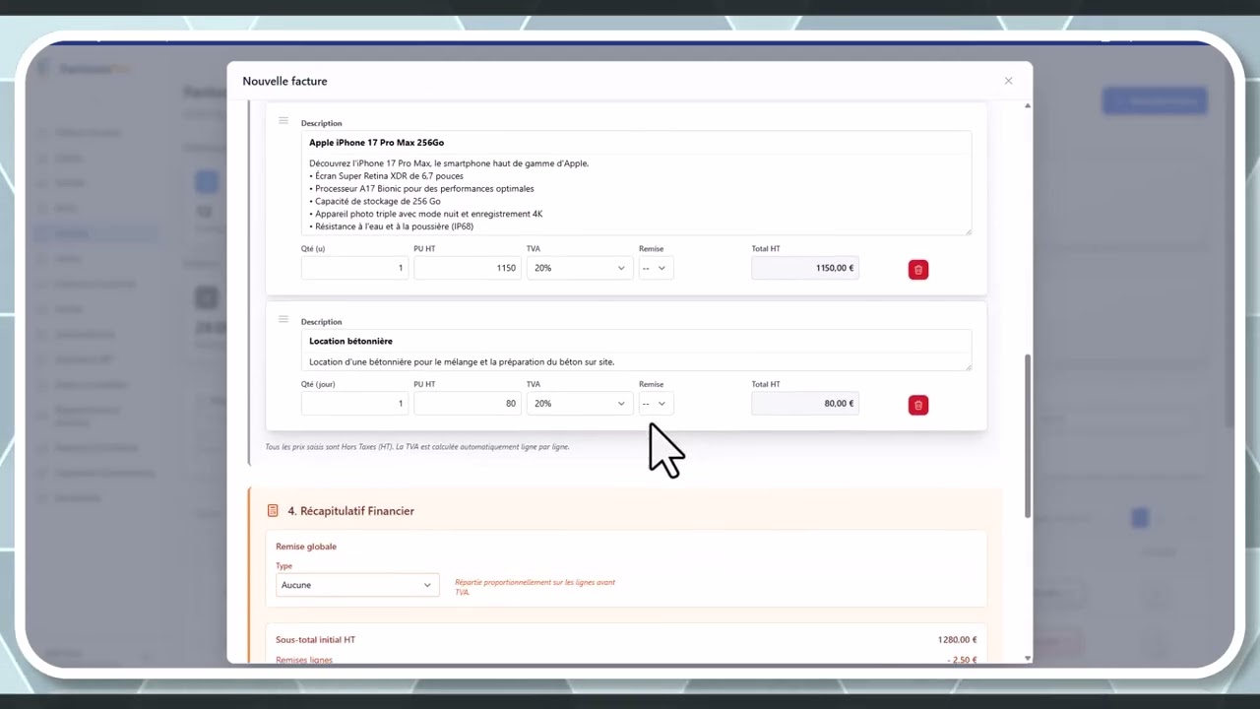Grab the Location bétonnière drag handle
This screenshot has height=709, width=1260.
click(283, 319)
